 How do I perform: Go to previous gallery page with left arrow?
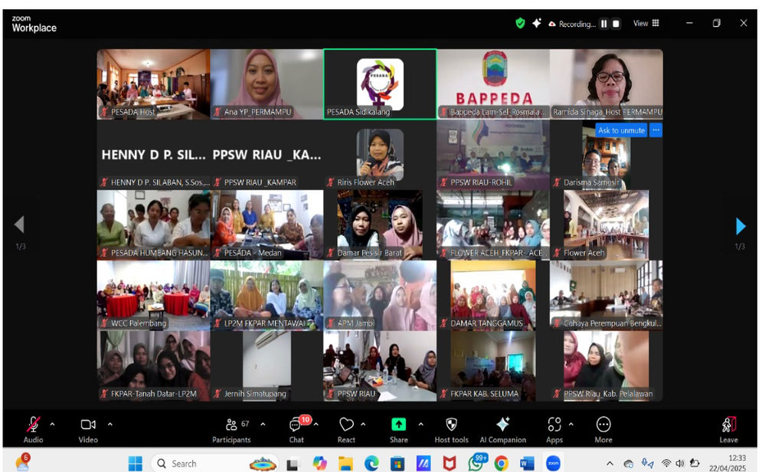point(19,225)
